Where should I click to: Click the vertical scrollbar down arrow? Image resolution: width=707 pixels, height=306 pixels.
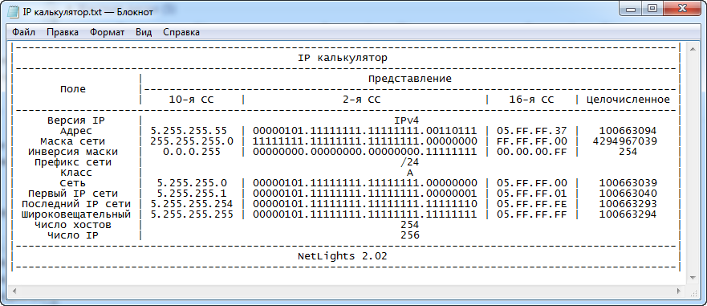pyautogui.click(x=693, y=278)
